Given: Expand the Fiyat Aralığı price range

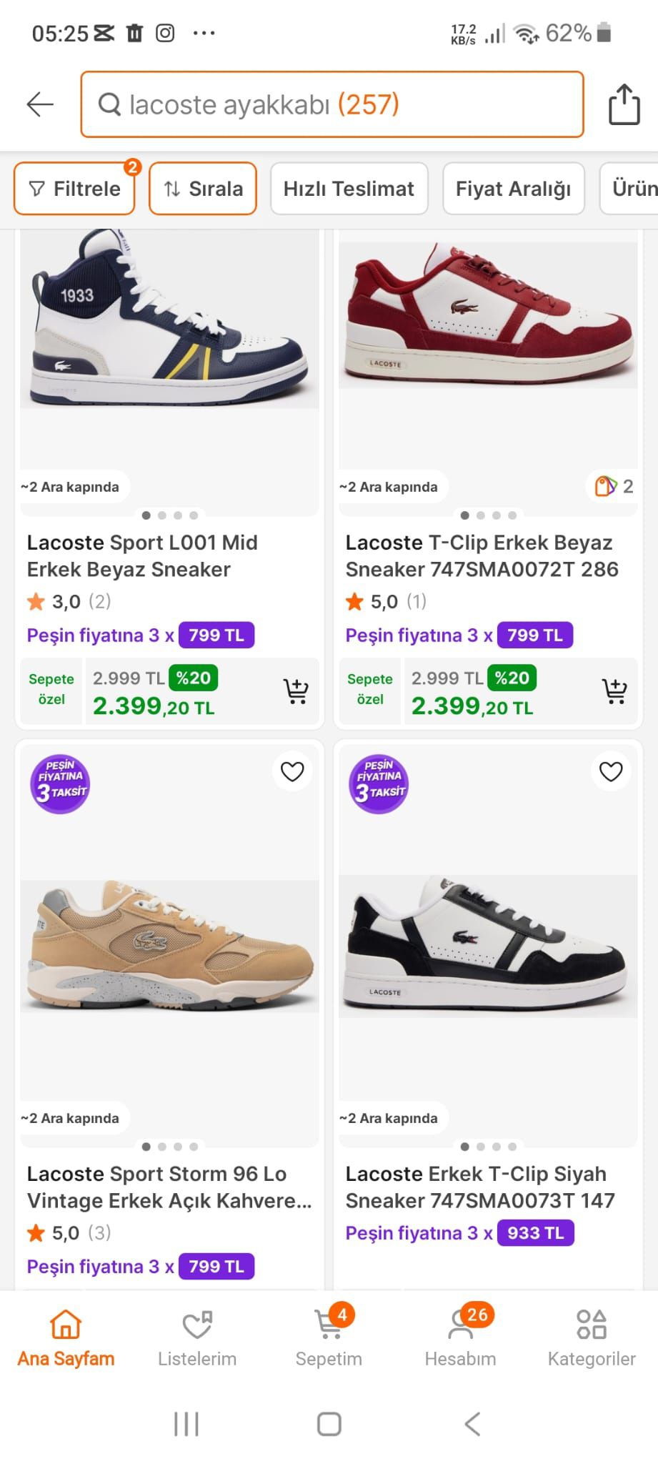Looking at the screenshot, I should pos(513,189).
